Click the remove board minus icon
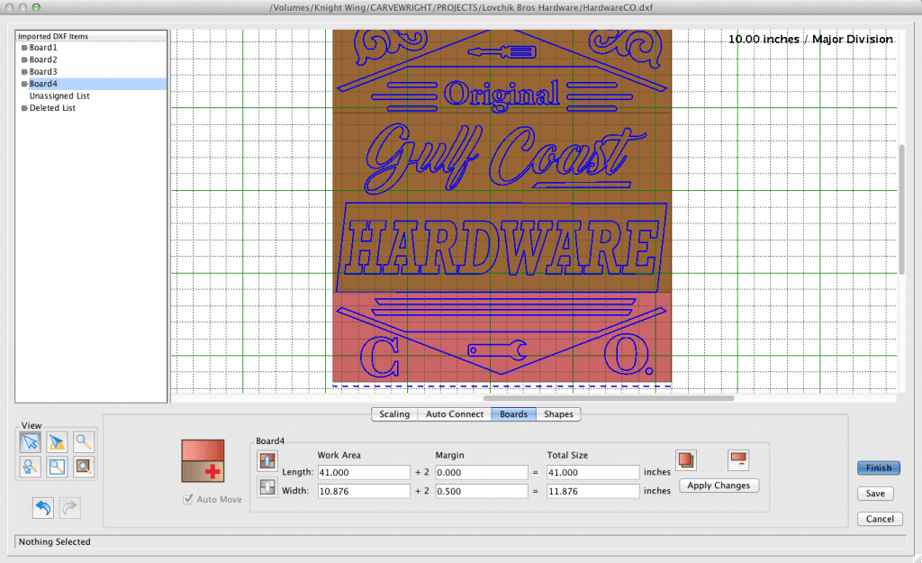922x563 pixels. (738, 461)
